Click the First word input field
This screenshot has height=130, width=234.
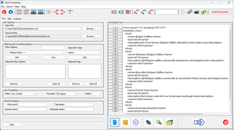click(x=33, y=104)
